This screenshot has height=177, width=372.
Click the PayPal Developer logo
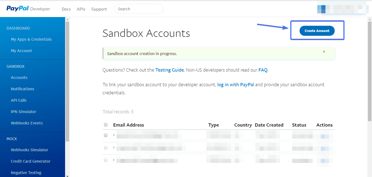coord(28,9)
